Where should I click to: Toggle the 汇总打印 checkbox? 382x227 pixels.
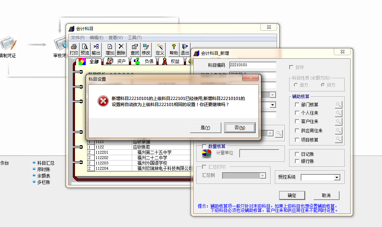(x=204, y=167)
